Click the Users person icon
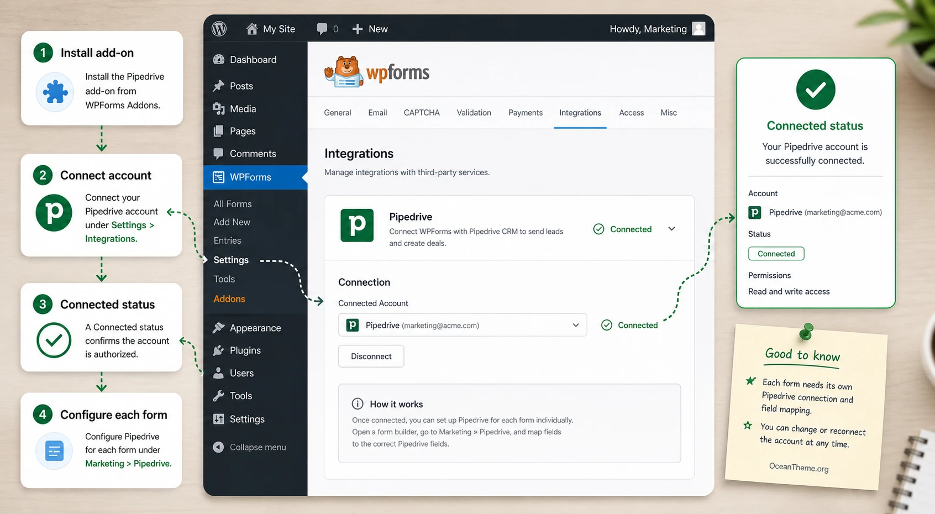 [219, 373]
